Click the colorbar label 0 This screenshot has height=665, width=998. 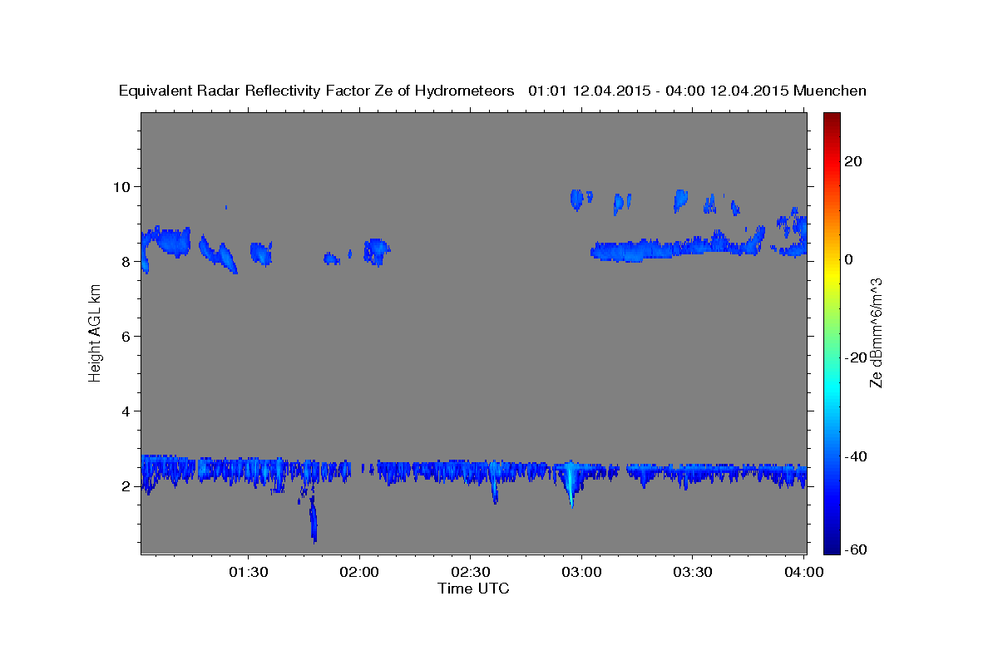coord(849,259)
